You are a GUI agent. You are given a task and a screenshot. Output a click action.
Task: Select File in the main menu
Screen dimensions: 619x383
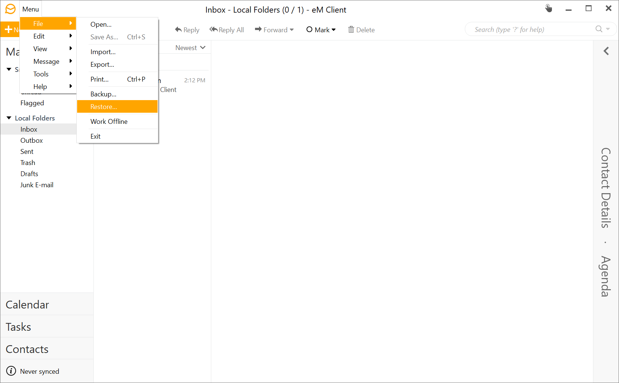tap(48, 23)
